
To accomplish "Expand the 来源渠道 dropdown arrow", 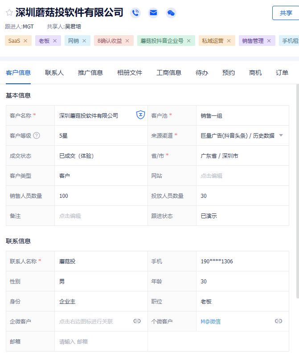I will [x=281, y=135].
